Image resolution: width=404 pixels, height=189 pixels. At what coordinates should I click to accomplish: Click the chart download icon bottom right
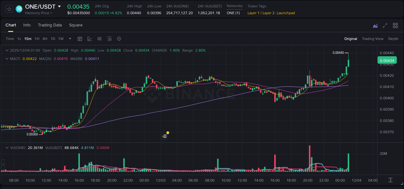tap(390, 181)
